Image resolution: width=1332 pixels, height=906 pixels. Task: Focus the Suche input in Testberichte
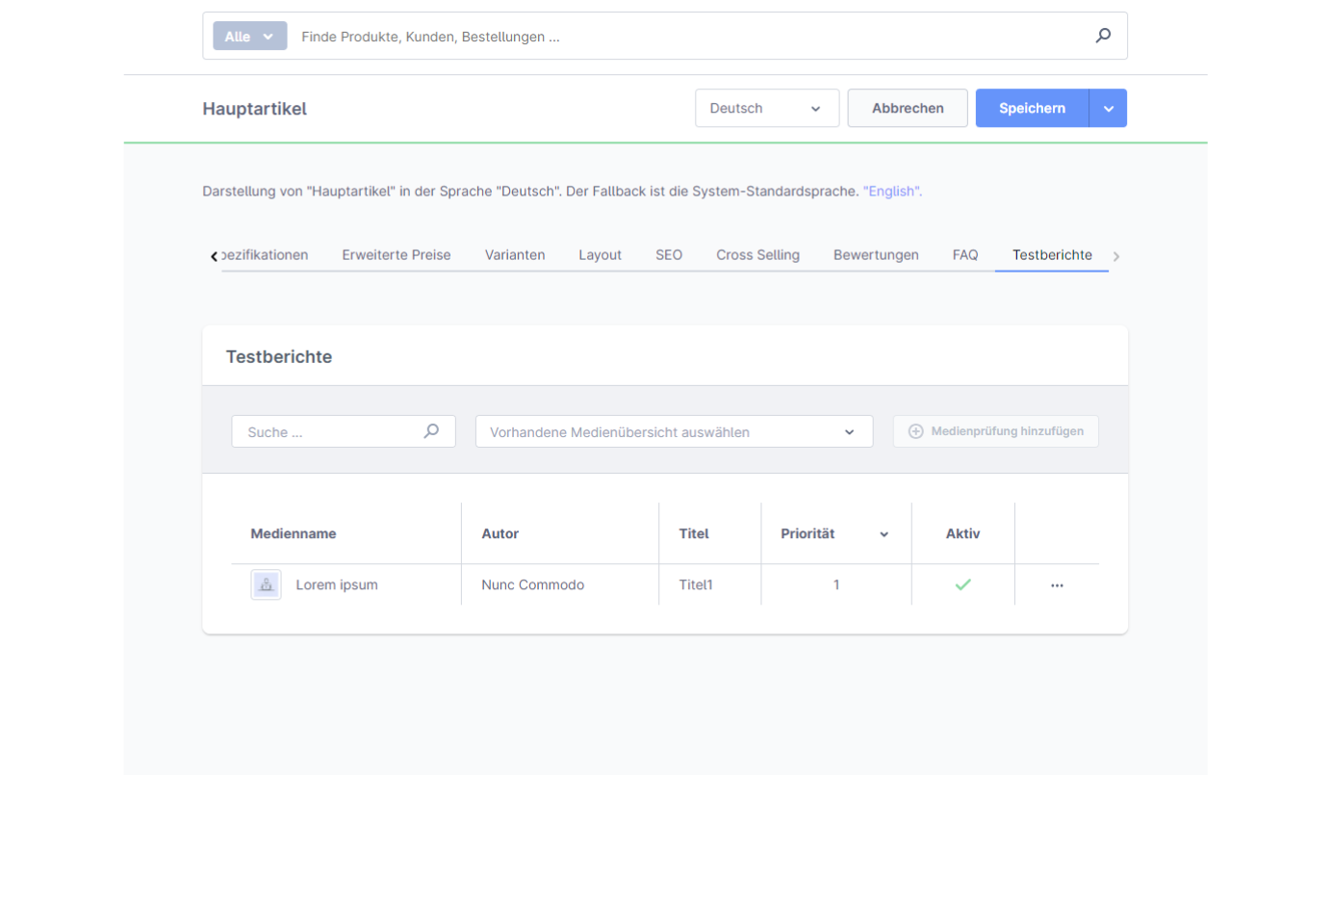click(x=343, y=431)
